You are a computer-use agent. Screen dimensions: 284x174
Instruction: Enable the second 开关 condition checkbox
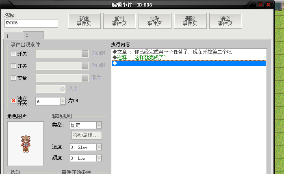[13, 66]
